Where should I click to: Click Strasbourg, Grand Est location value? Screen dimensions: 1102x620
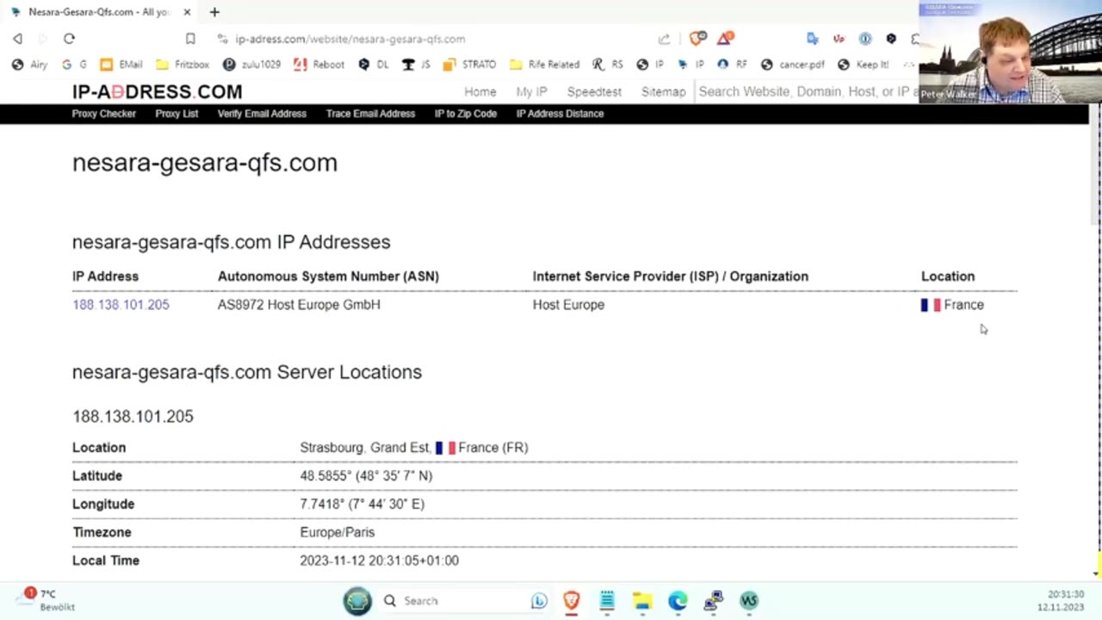tap(414, 448)
